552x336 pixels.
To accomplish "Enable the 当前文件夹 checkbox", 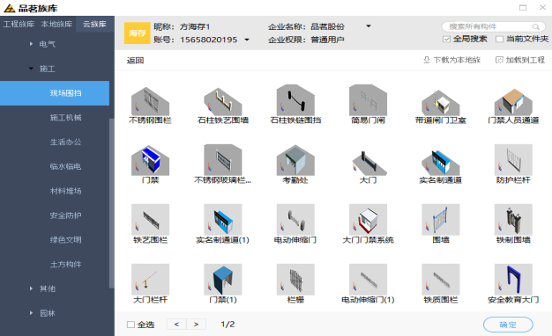I will [499, 39].
